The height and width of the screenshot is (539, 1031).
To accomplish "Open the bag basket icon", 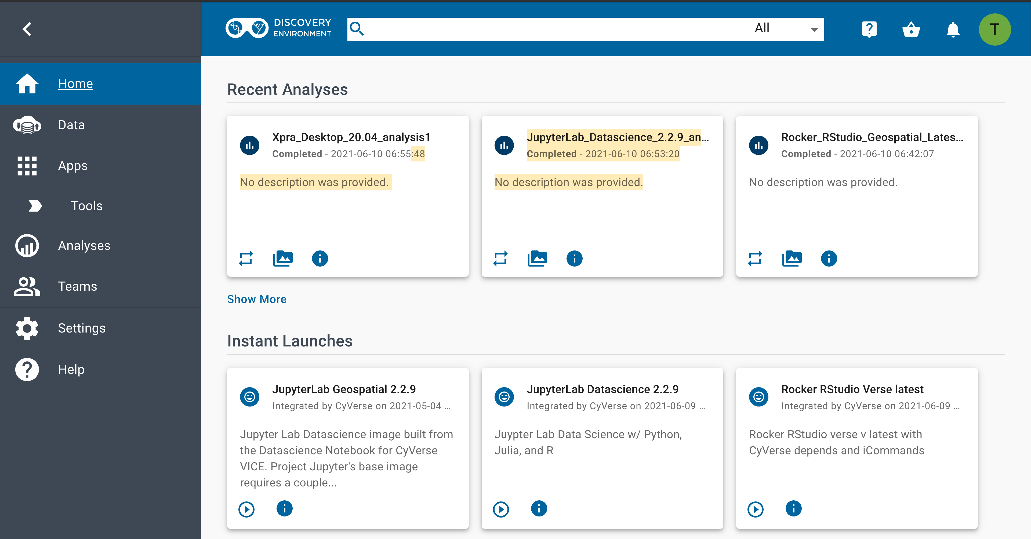I will point(911,29).
